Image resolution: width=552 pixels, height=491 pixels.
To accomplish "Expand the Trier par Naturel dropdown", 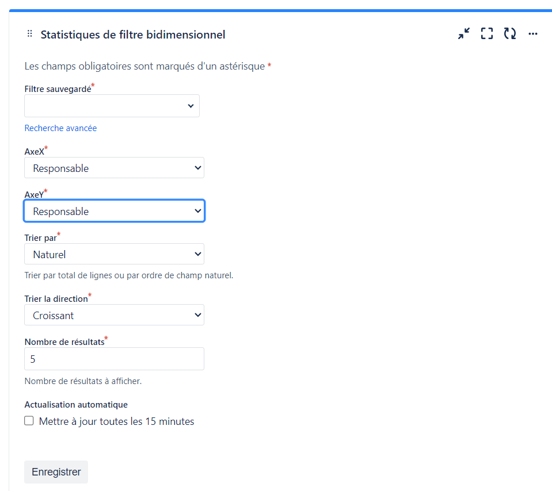I will (x=114, y=254).
